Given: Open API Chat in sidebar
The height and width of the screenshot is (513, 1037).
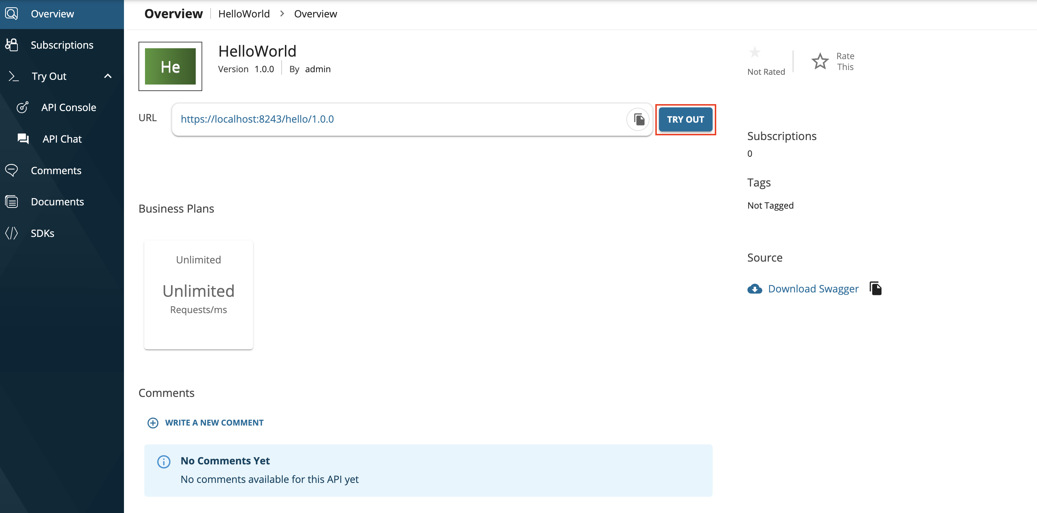Looking at the screenshot, I should tap(62, 139).
